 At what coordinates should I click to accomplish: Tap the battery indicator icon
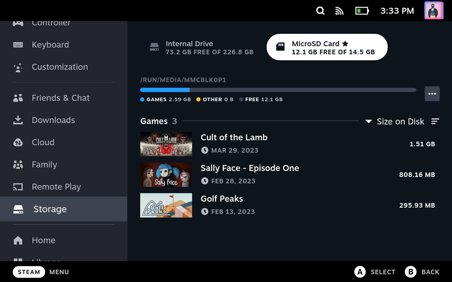[362, 11]
